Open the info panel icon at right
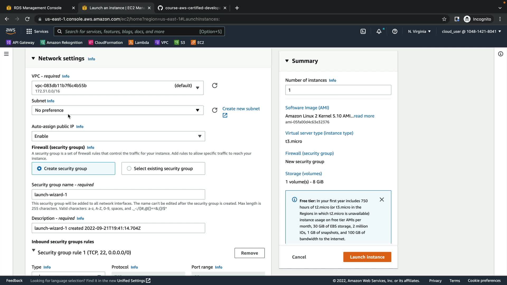 click(500, 54)
